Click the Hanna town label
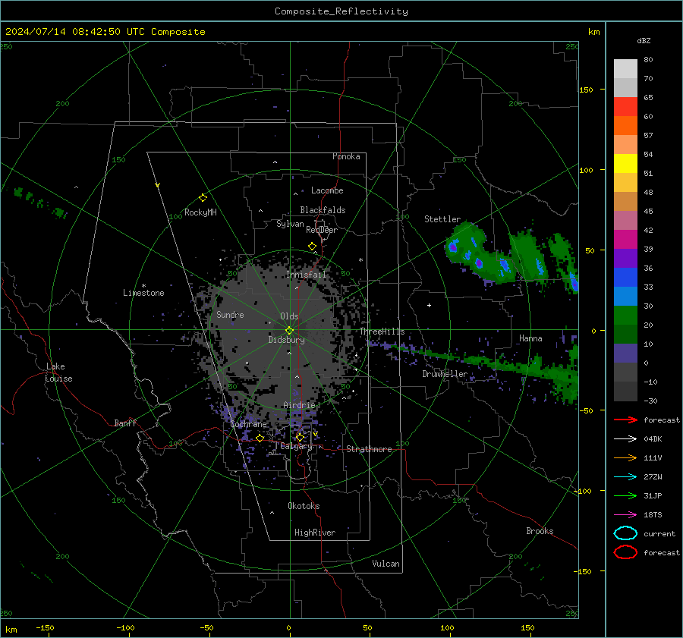 [x=530, y=338]
